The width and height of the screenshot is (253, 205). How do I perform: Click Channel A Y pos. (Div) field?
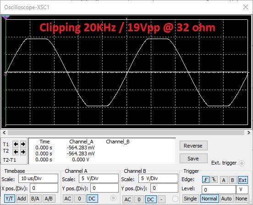click(104, 188)
